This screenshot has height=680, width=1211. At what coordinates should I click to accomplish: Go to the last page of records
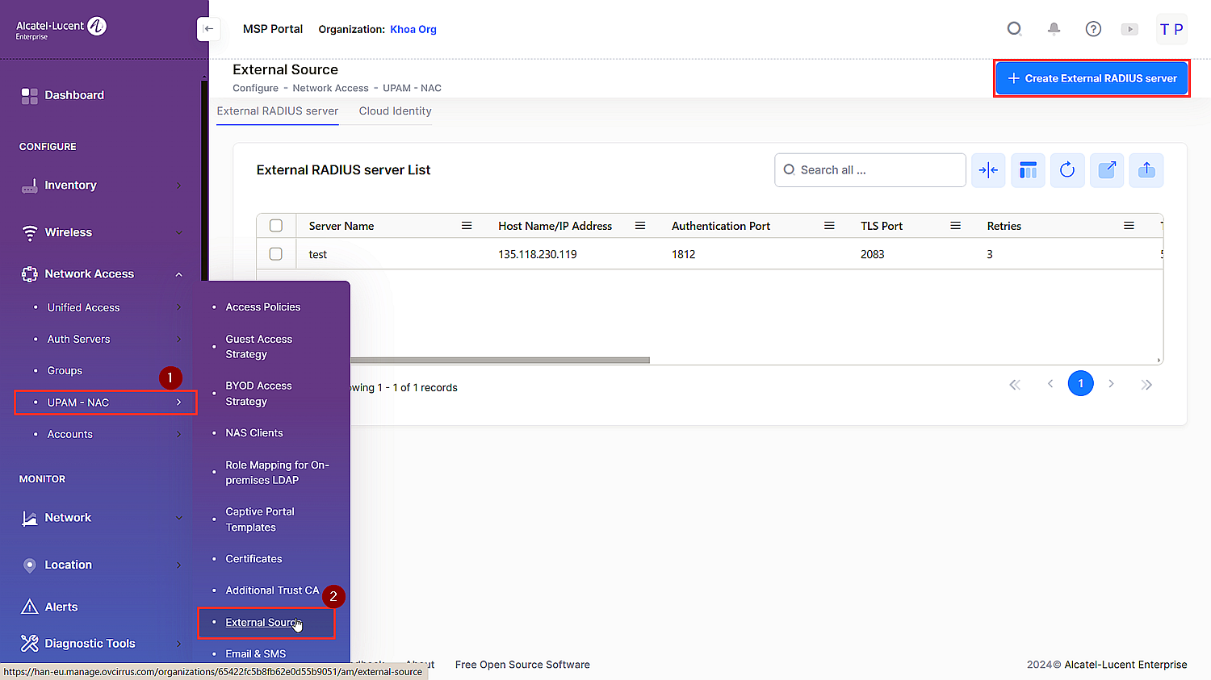(1146, 385)
